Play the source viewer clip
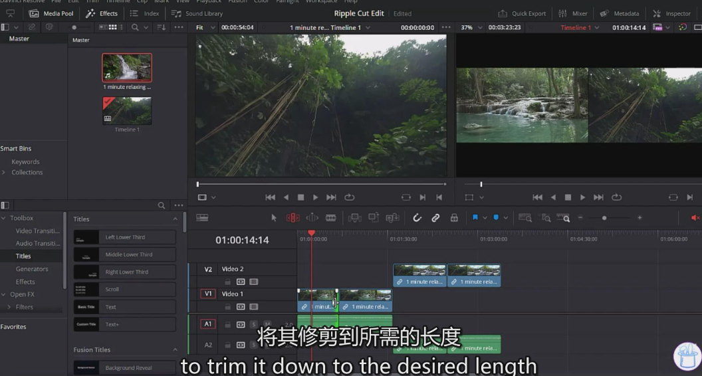The height and width of the screenshot is (376, 702). point(315,197)
